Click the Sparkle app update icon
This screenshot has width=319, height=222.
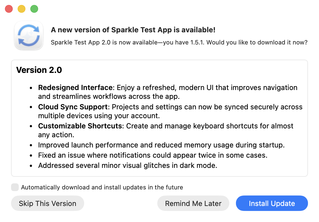[29, 35]
